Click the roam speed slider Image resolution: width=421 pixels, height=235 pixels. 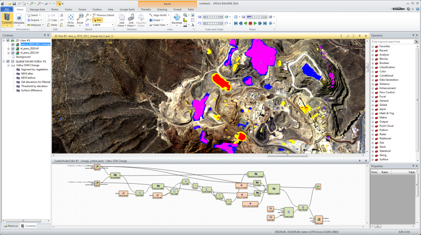pos(257,17)
